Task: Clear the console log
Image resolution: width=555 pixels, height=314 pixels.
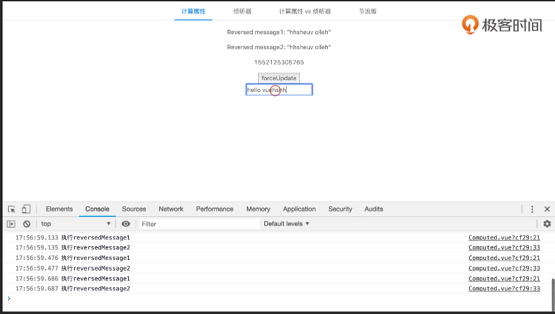Action: coord(27,224)
